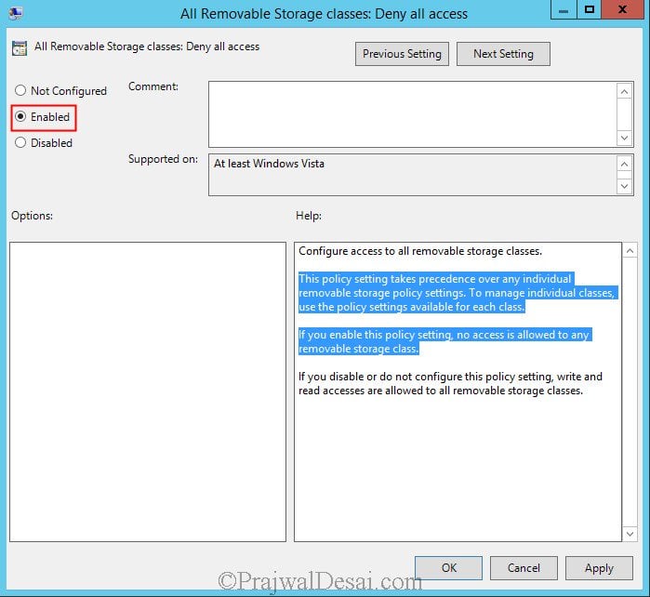Click Help pane scroll up arrow
This screenshot has width=650, height=597.
click(x=630, y=251)
